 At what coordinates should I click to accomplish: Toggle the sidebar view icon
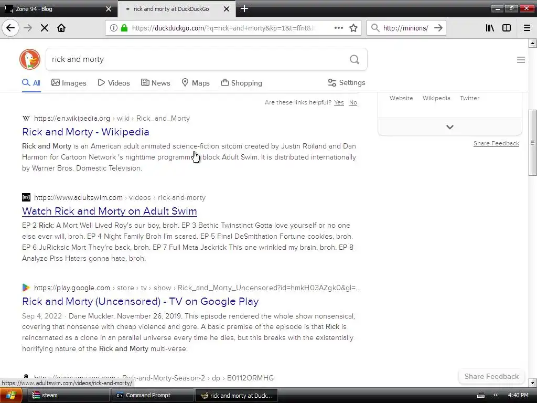click(507, 28)
